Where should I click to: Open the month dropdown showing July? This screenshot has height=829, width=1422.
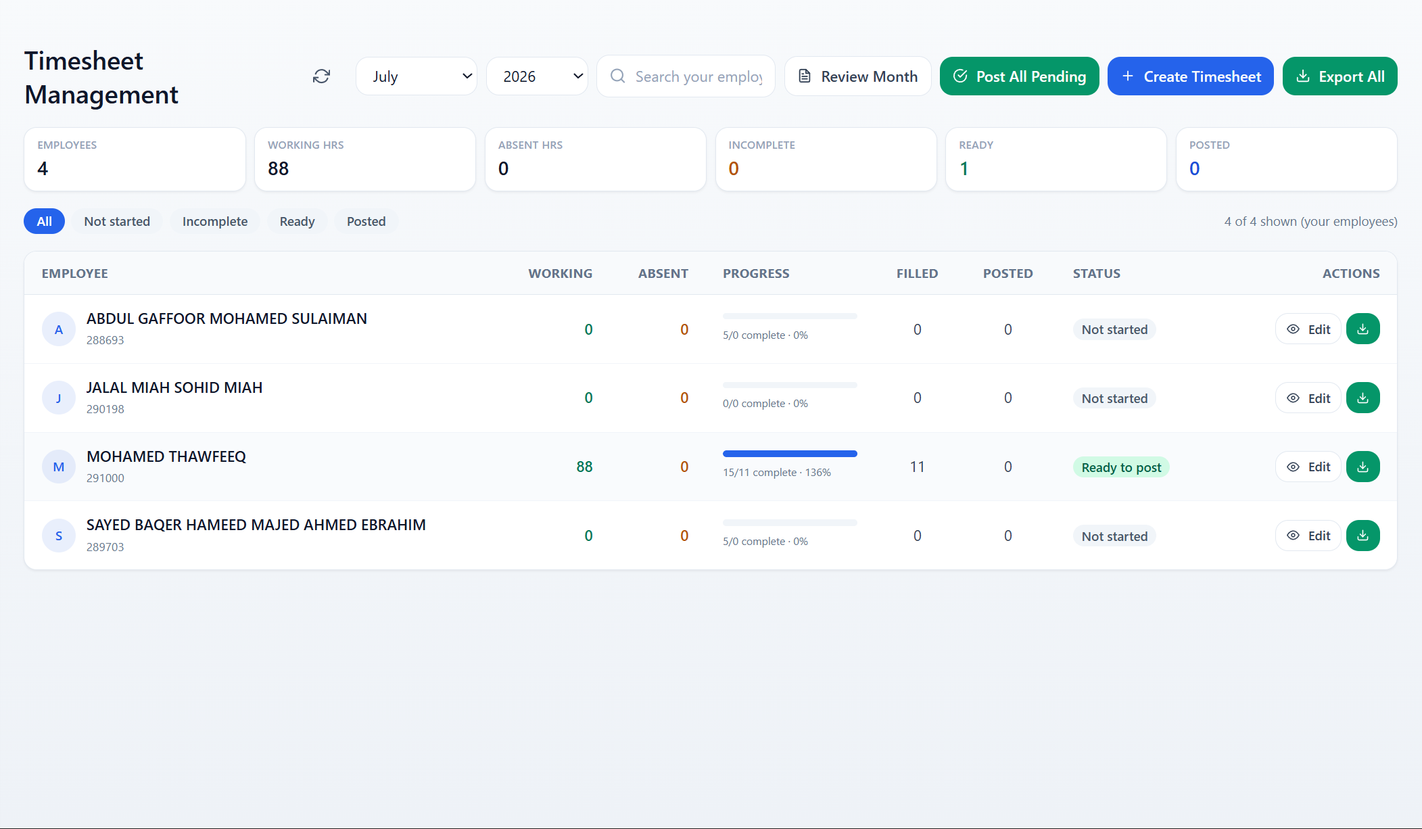417,76
